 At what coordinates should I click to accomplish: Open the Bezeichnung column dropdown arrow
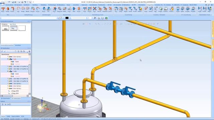30,54
